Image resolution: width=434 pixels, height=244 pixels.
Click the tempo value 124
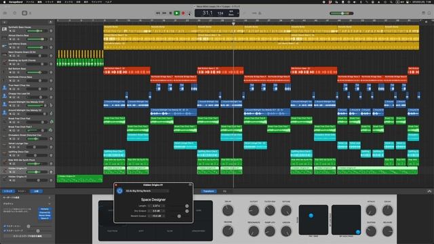pos(220,13)
